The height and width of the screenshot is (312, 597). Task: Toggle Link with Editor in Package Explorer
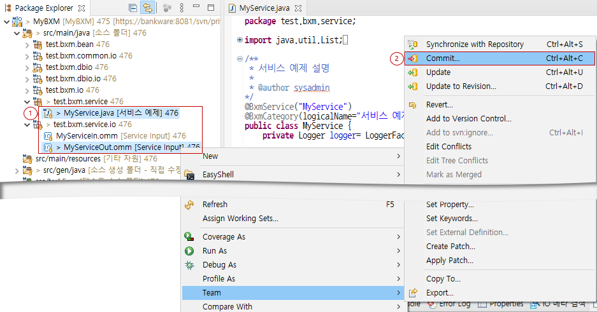(148, 8)
